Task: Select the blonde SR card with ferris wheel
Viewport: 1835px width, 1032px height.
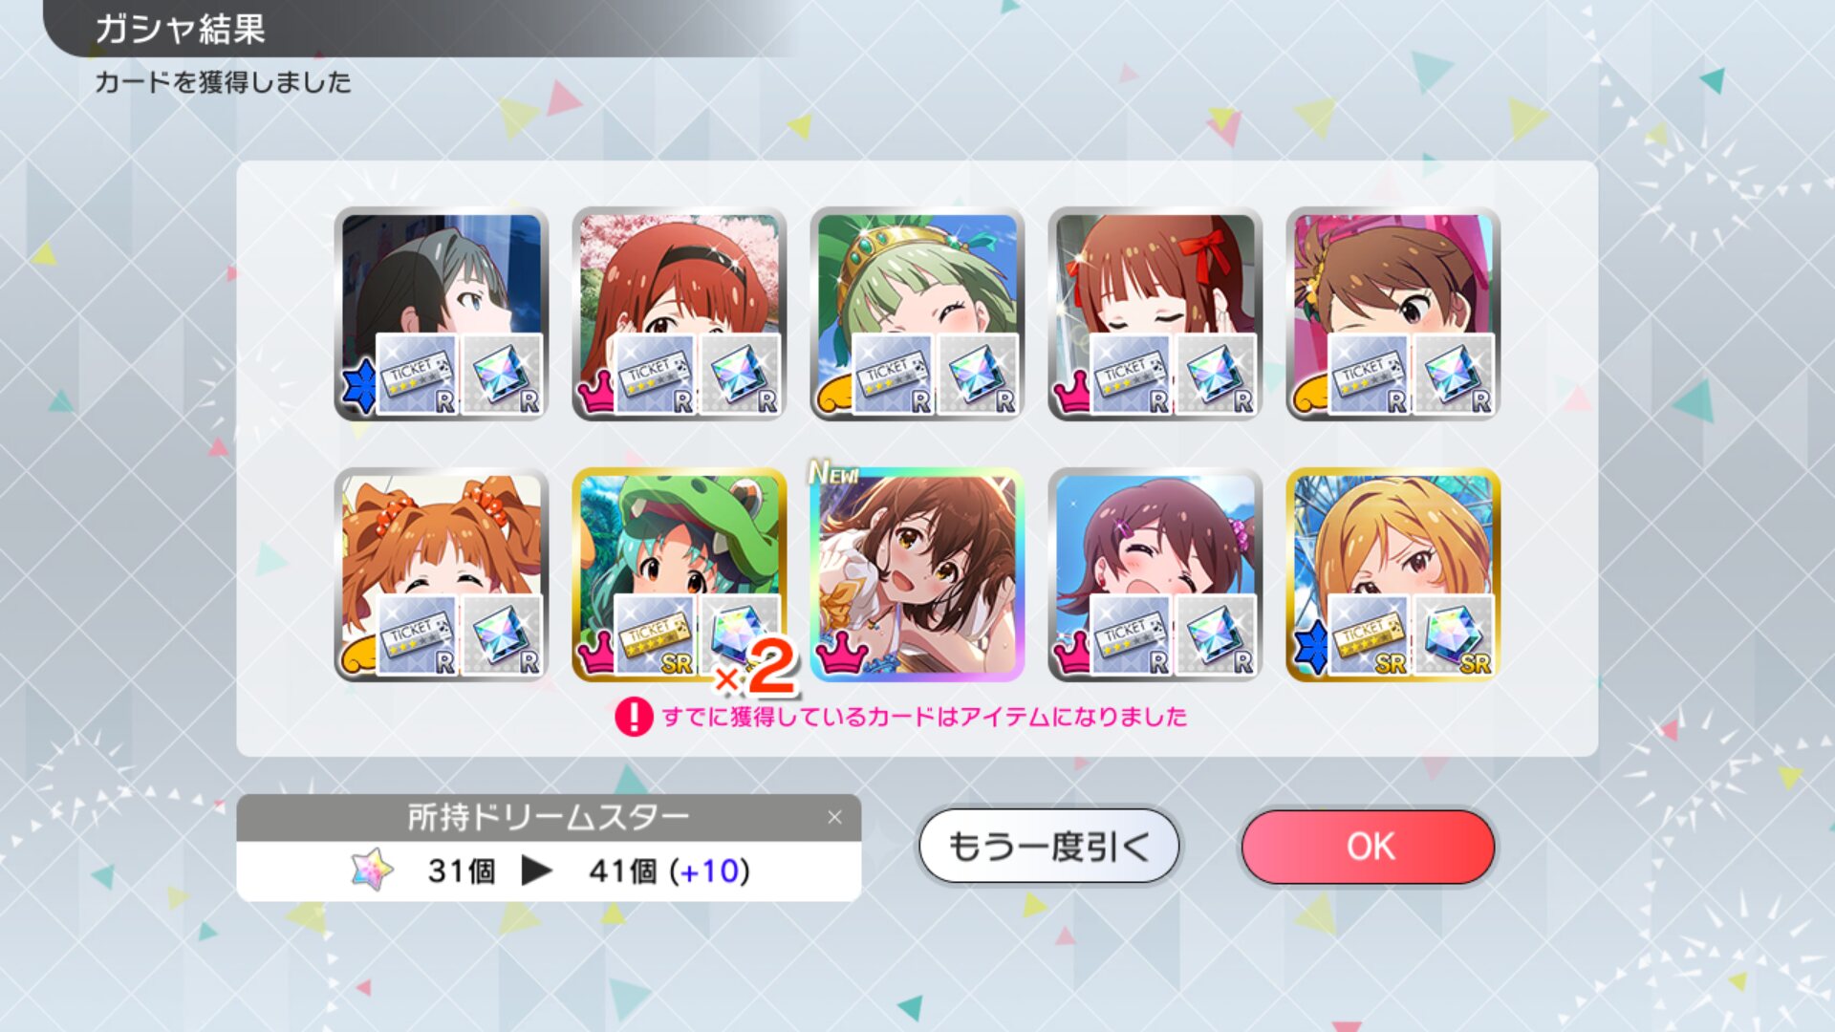Action: 1392,574
